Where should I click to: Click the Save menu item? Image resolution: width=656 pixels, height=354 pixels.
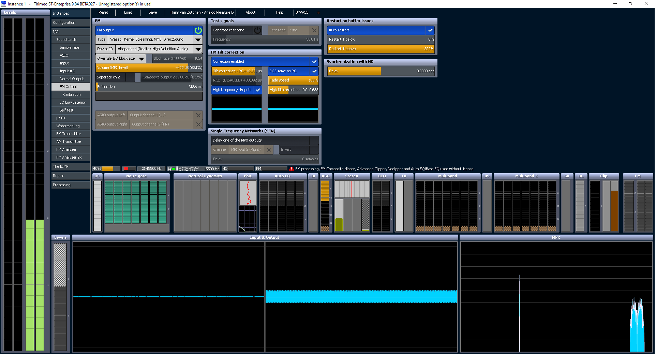[153, 12]
